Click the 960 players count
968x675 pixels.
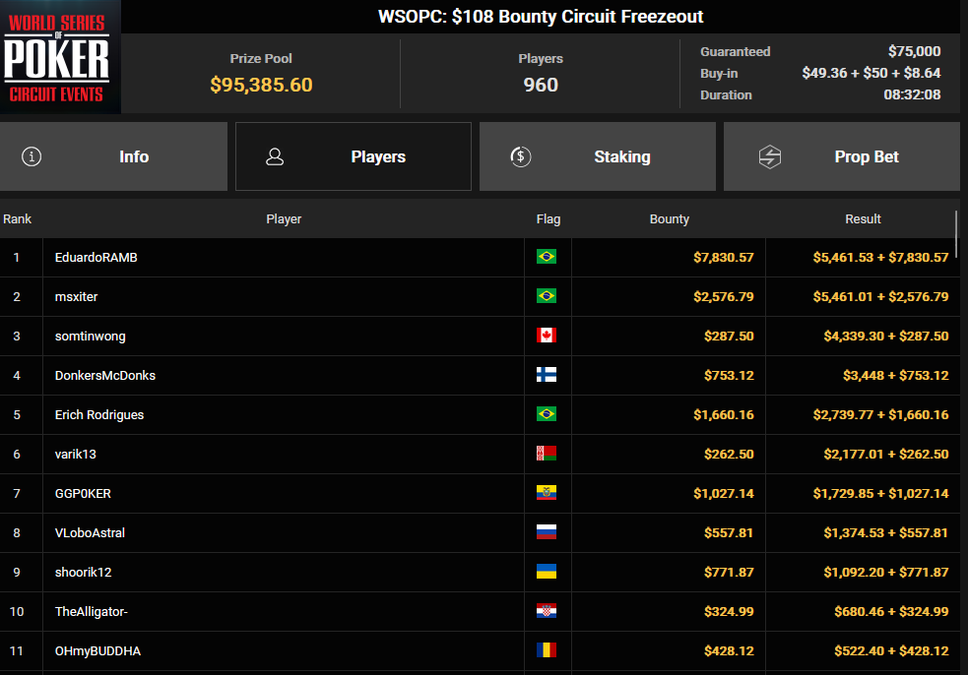pos(541,85)
